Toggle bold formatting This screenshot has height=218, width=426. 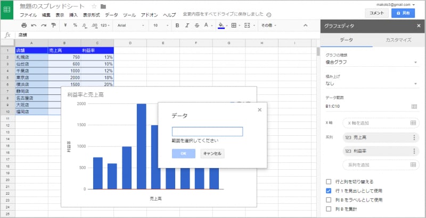(177, 25)
